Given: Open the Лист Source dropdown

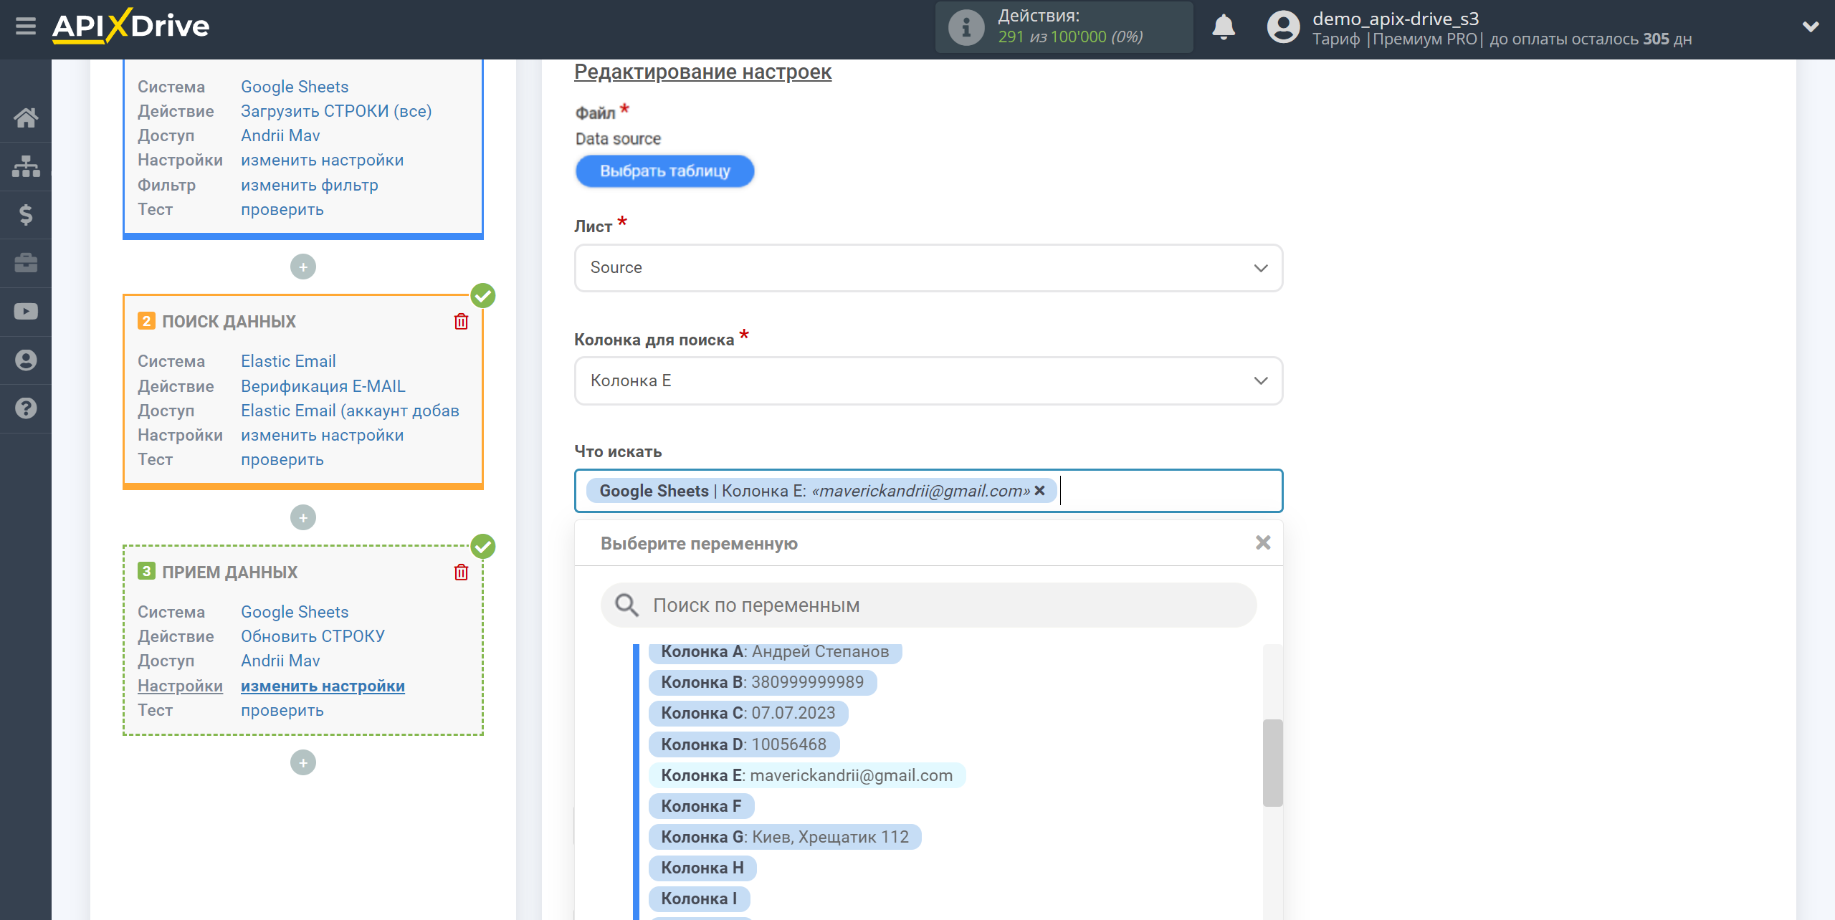Looking at the screenshot, I should click(x=928, y=268).
